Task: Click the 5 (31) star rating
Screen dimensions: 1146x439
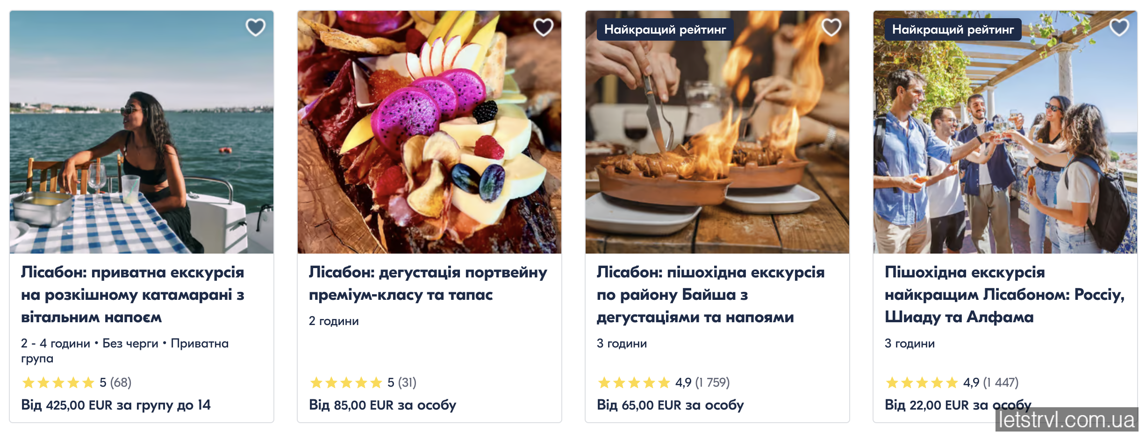Action: tap(363, 382)
